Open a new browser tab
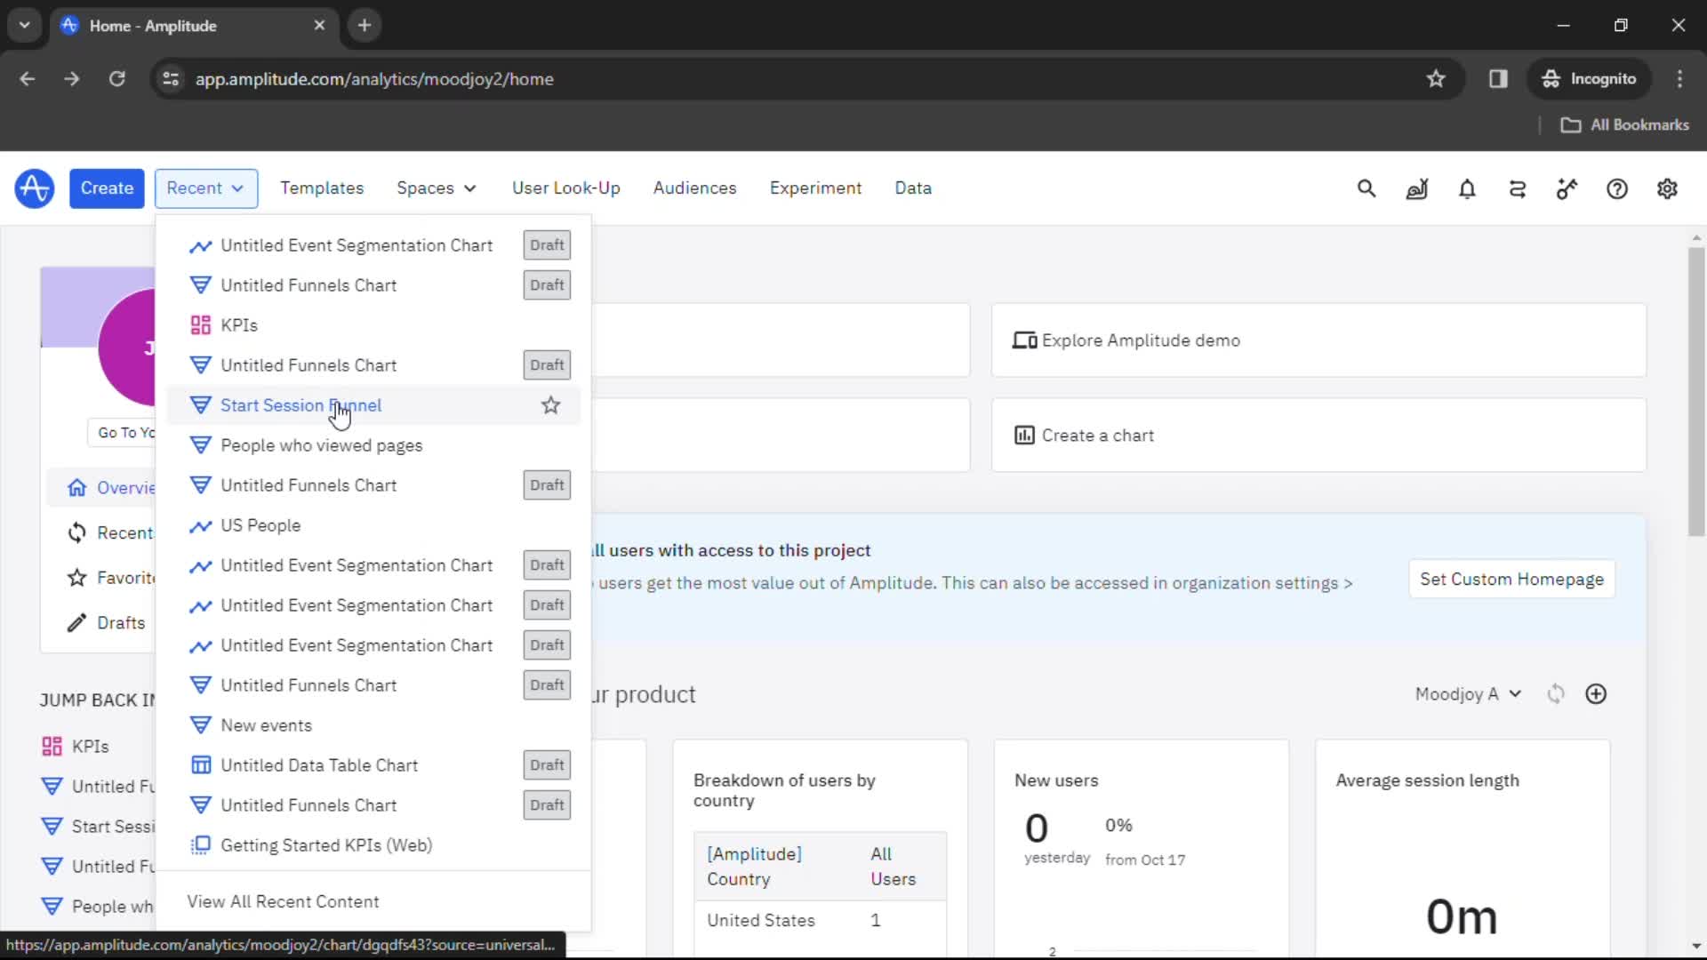The height and width of the screenshot is (960, 1707). click(x=364, y=26)
